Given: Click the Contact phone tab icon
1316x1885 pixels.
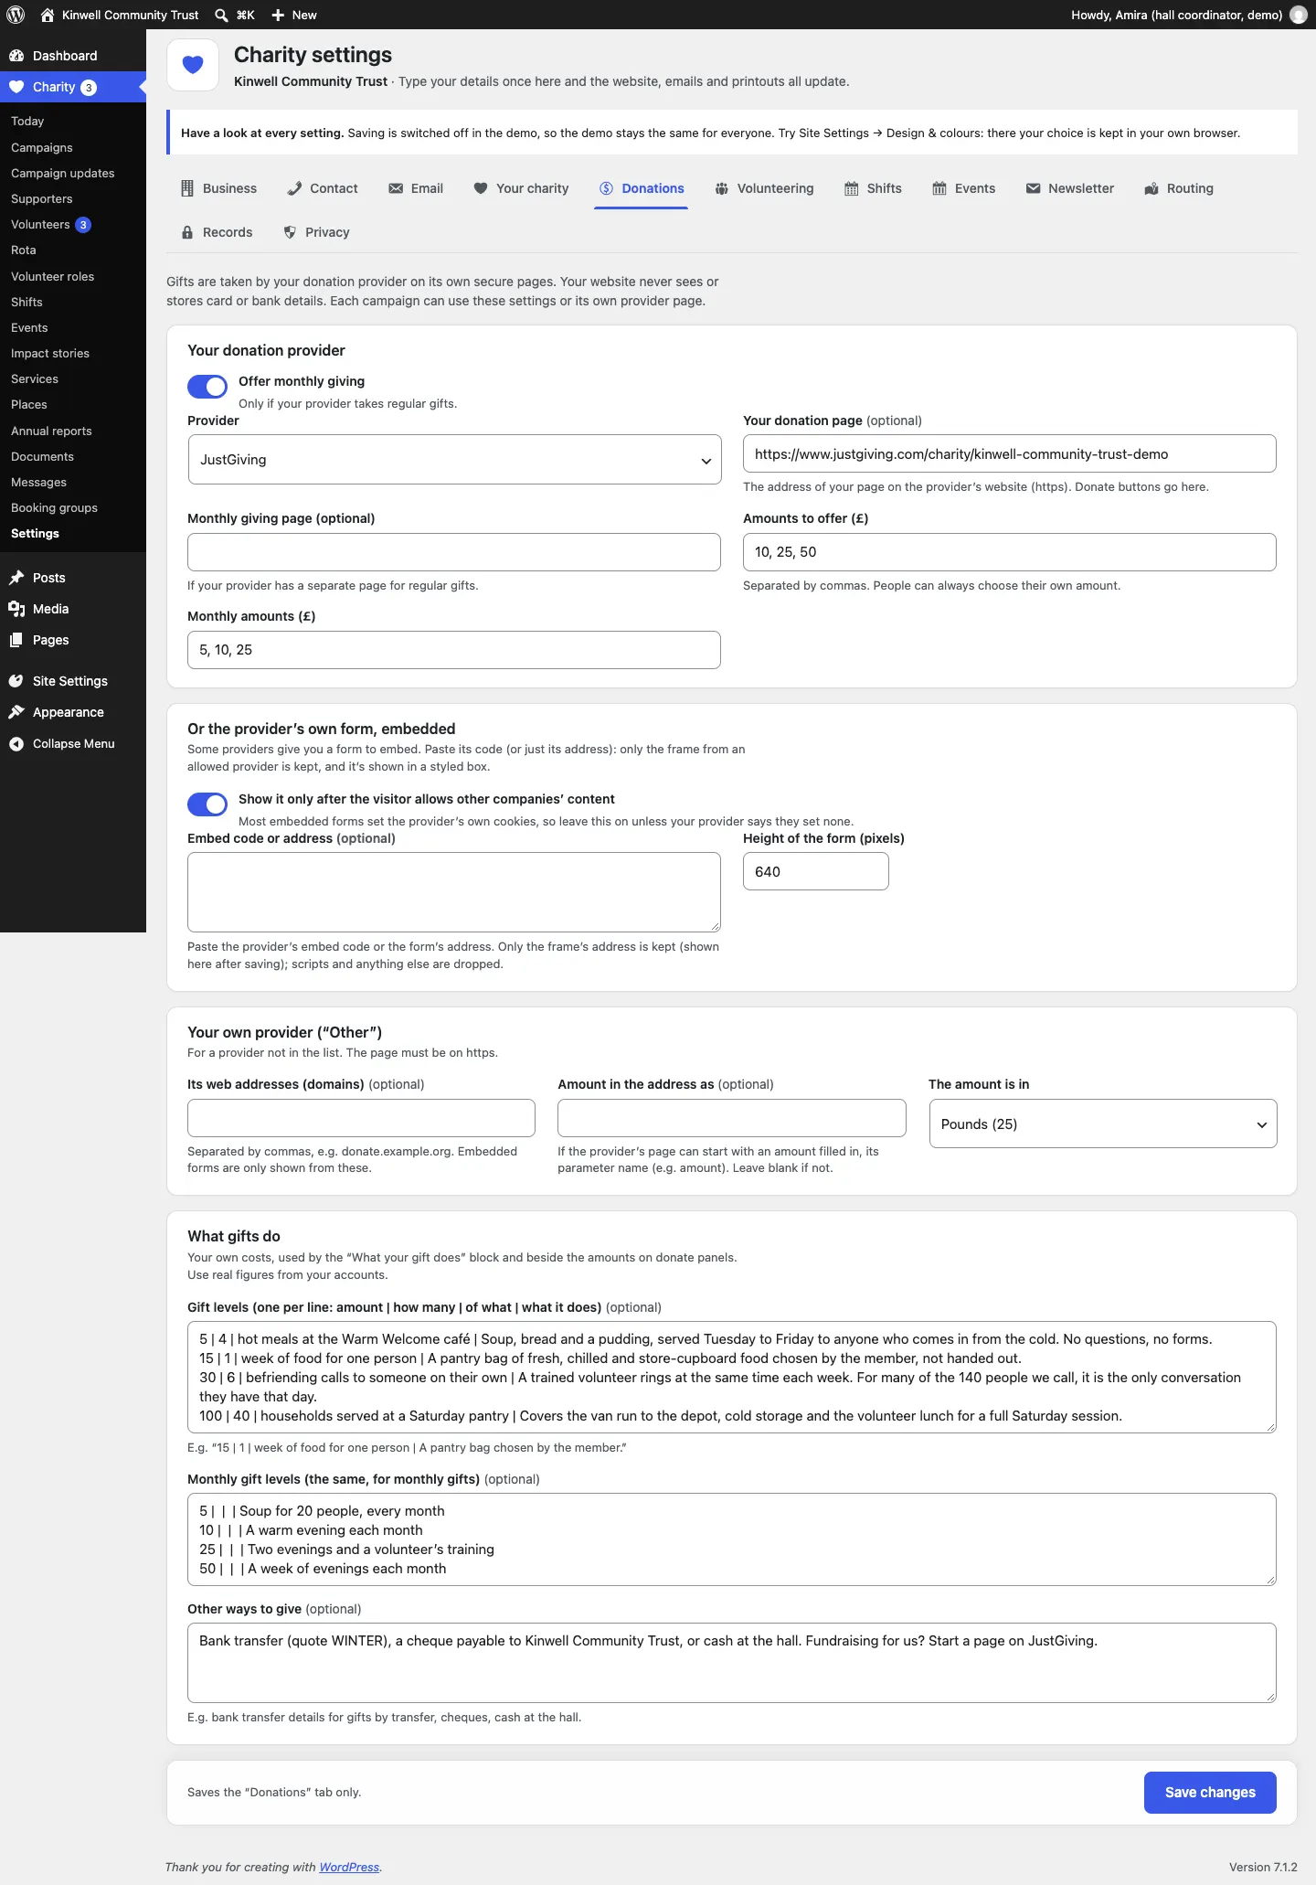Looking at the screenshot, I should coord(294,188).
